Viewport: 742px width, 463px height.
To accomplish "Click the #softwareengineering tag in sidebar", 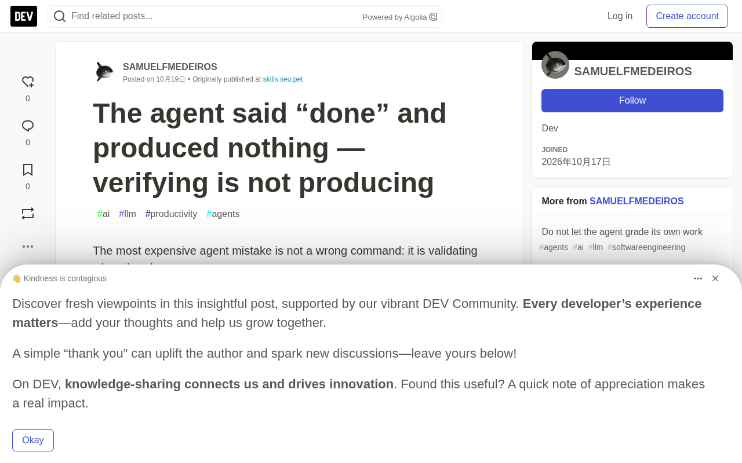I will coord(646,247).
